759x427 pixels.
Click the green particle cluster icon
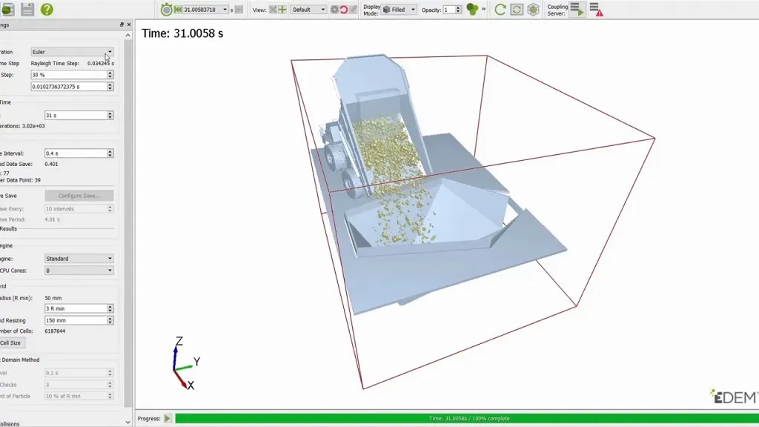click(x=472, y=9)
